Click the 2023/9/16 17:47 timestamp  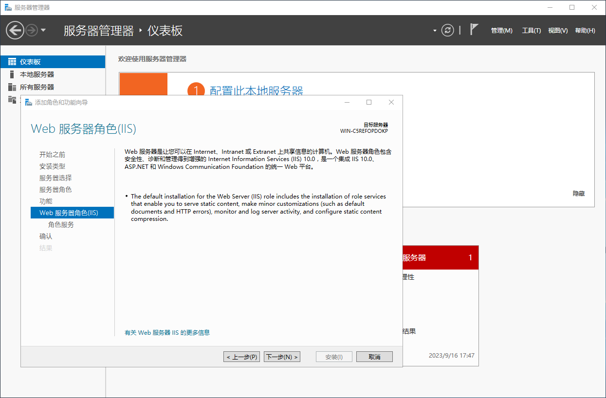click(x=451, y=356)
